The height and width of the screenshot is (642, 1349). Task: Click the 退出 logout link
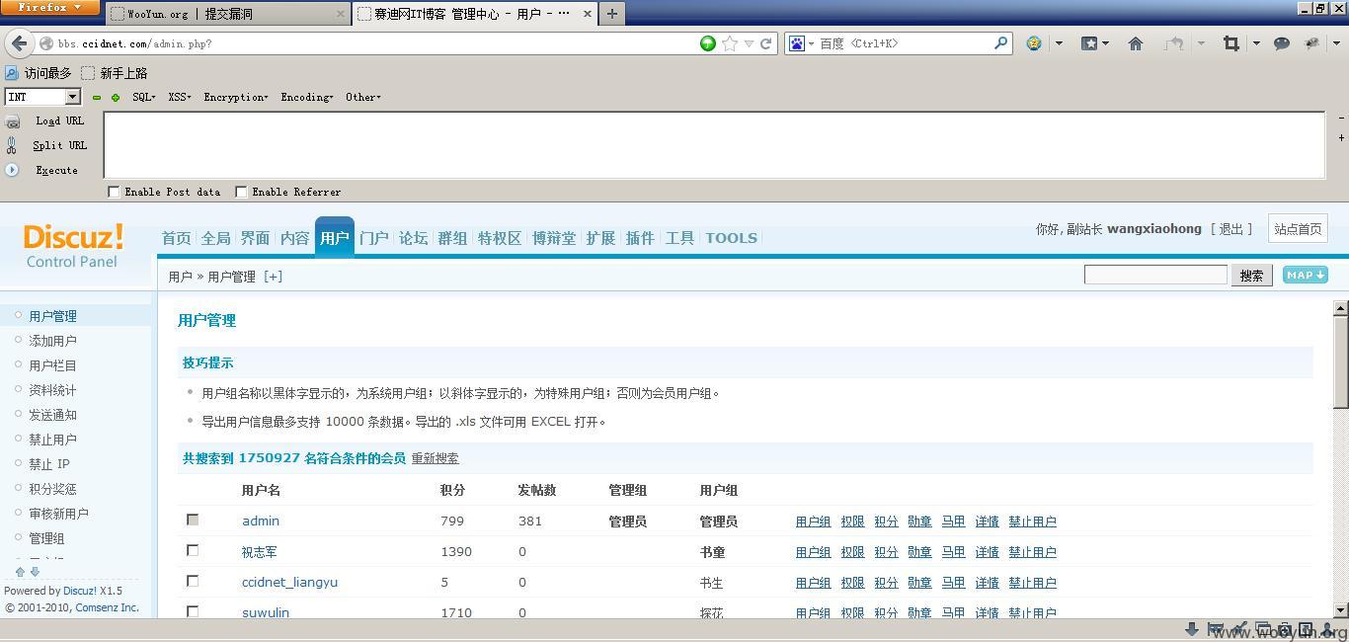pos(1230,229)
